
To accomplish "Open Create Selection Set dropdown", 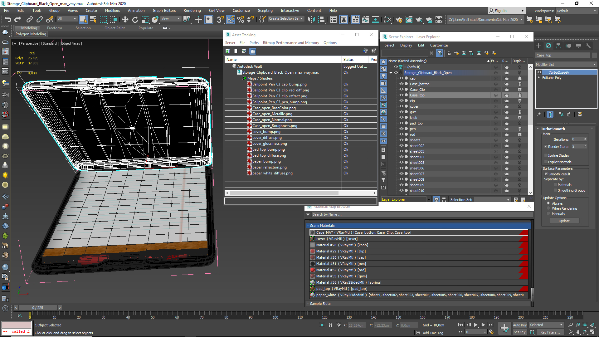I will 286,19.
